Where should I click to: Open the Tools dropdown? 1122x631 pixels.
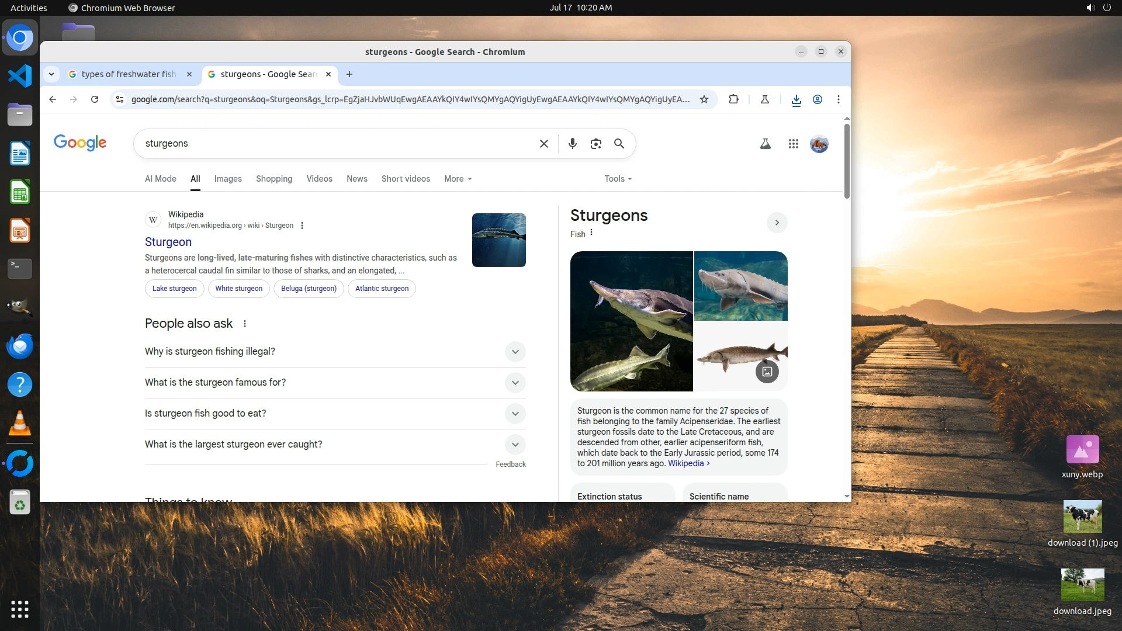point(618,179)
